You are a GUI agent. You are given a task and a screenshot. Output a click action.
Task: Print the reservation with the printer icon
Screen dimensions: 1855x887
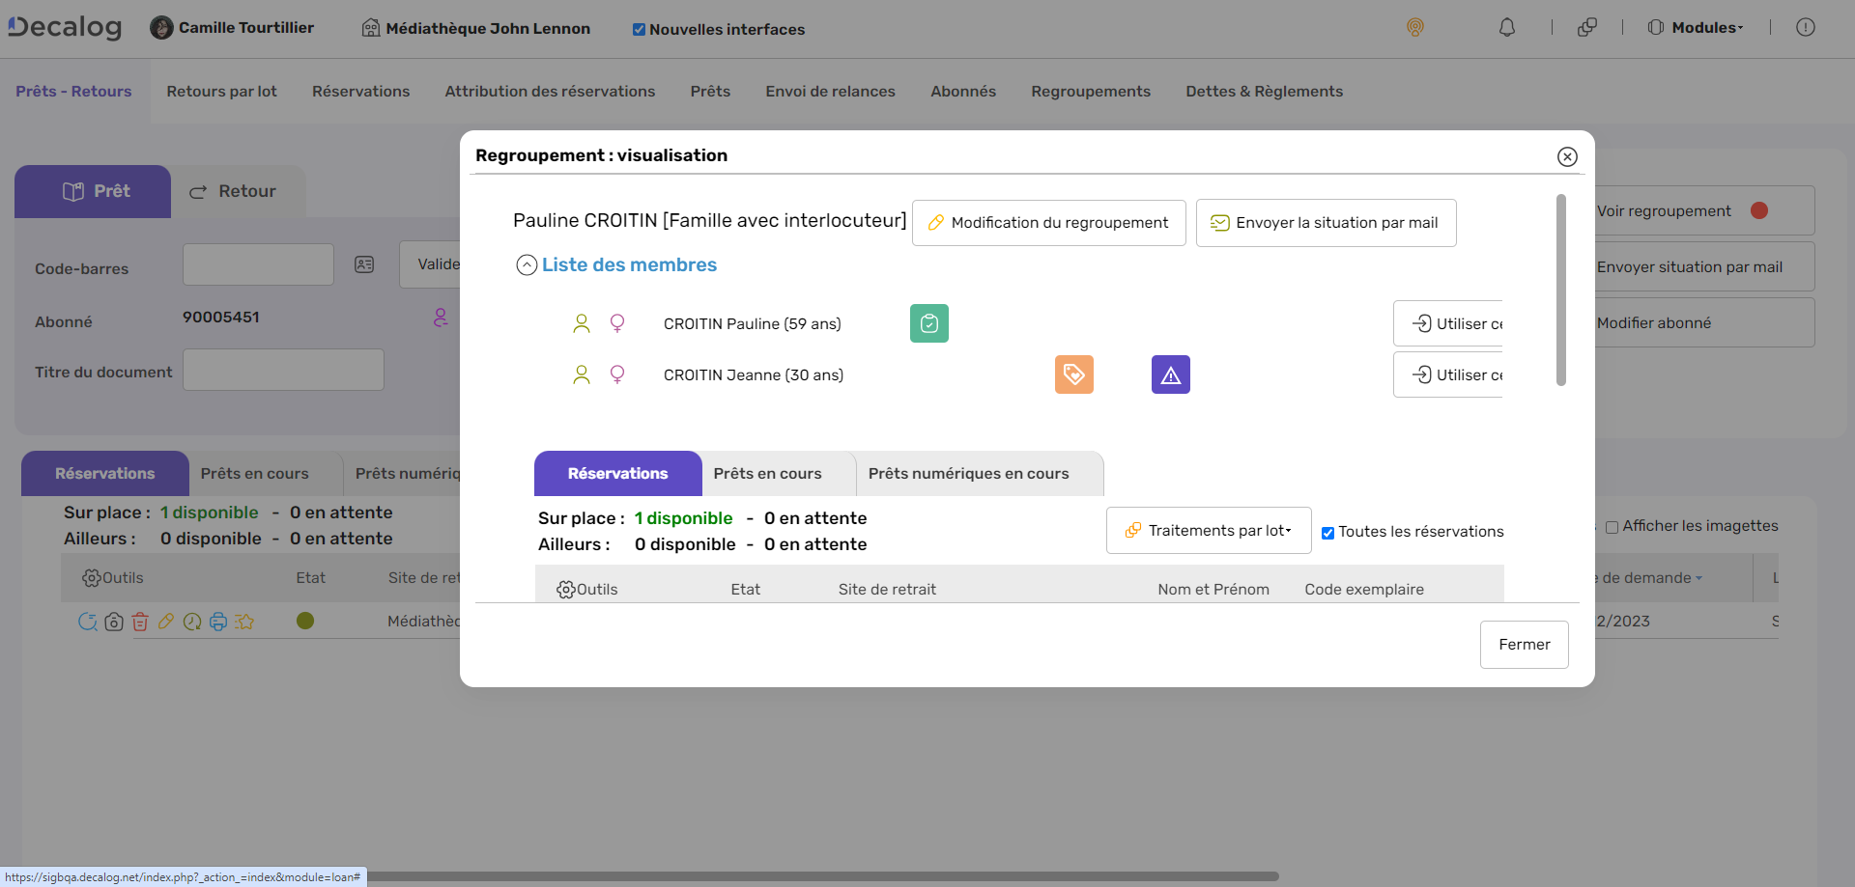(218, 622)
